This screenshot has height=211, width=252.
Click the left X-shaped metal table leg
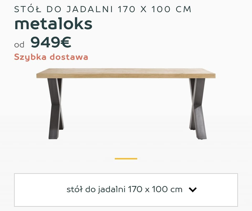56,109
